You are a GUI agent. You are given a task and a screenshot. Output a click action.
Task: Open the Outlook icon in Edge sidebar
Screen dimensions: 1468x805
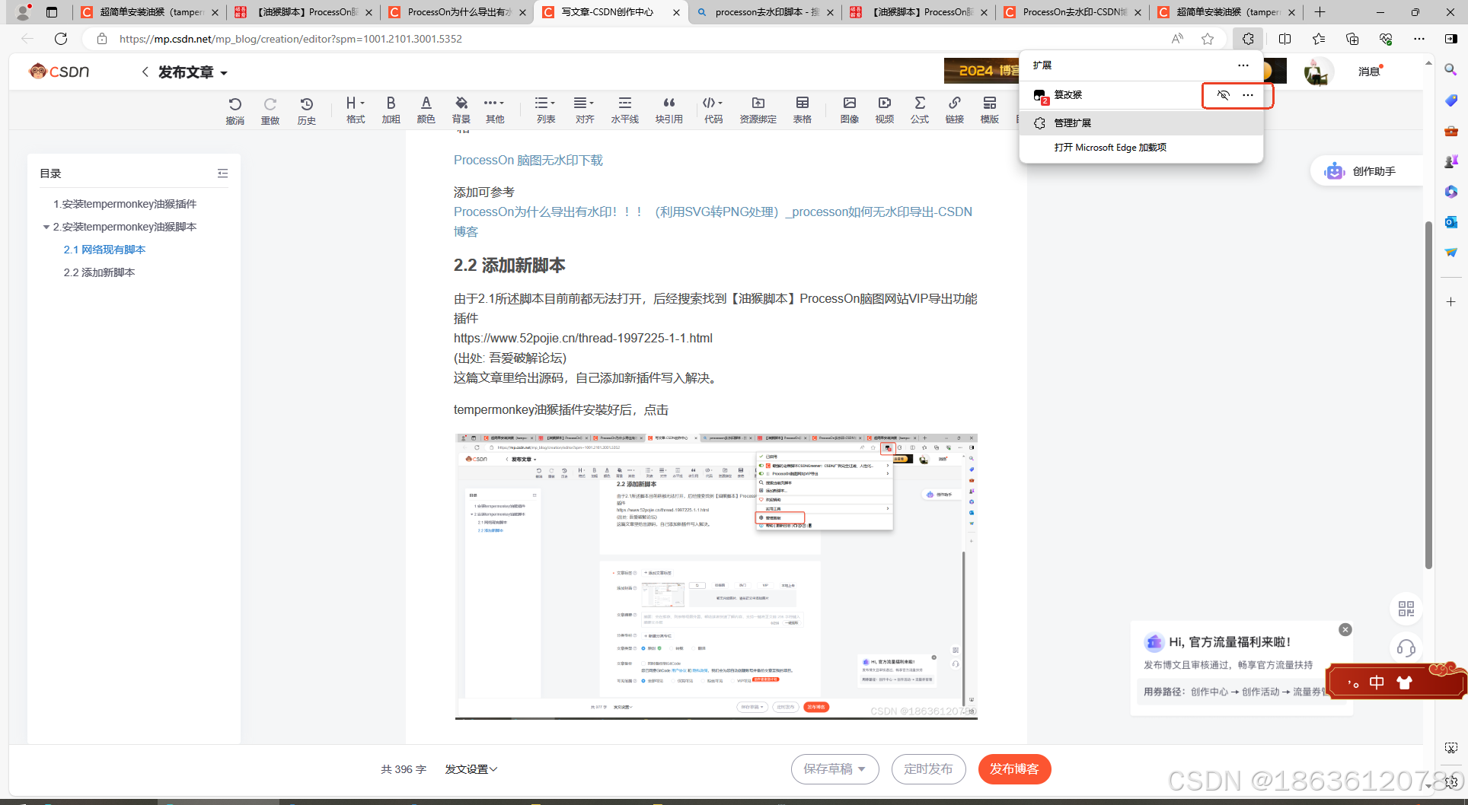[x=1450, y=222]
